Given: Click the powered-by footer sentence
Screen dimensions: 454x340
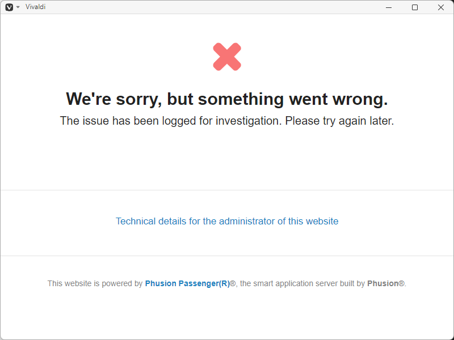Looking at the screenshot, I should [x=227, y=283].
